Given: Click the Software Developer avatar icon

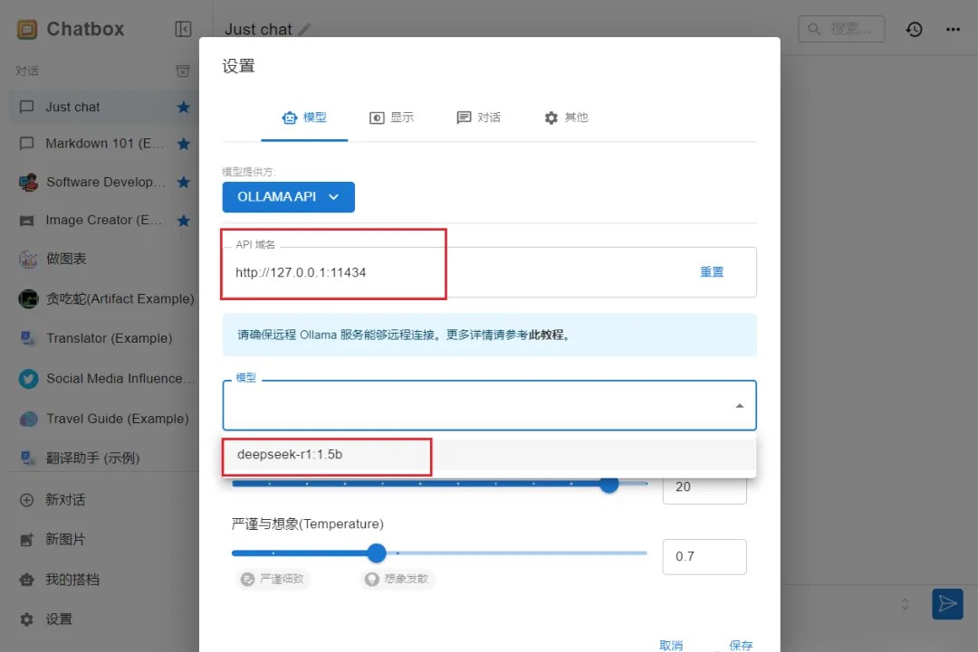Looking at the screenshot, I should click(28, 183).
